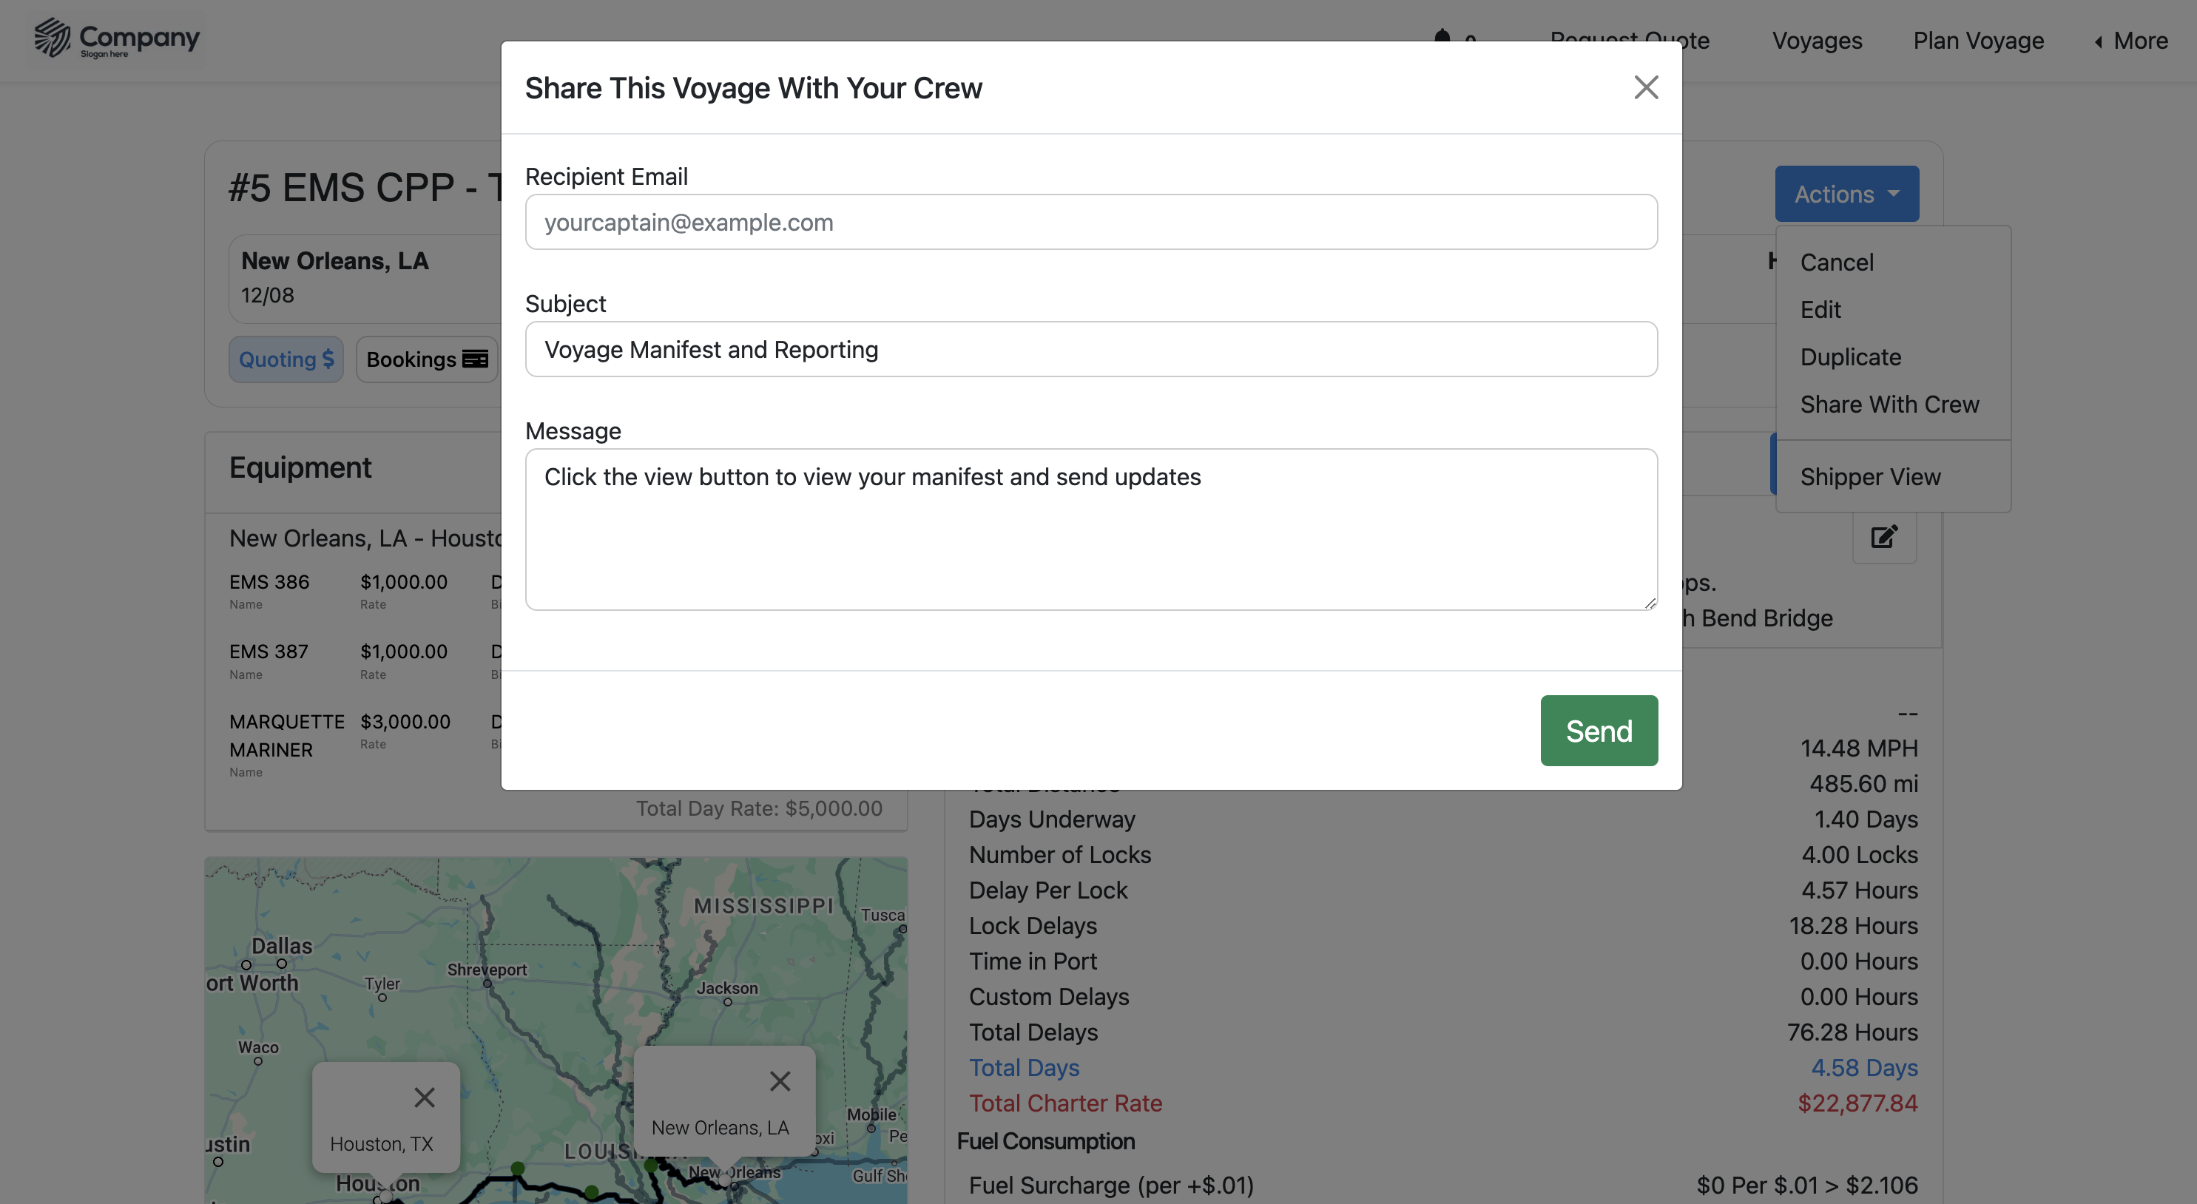Go to Plan Voyage page

[x=1978, y=40]
